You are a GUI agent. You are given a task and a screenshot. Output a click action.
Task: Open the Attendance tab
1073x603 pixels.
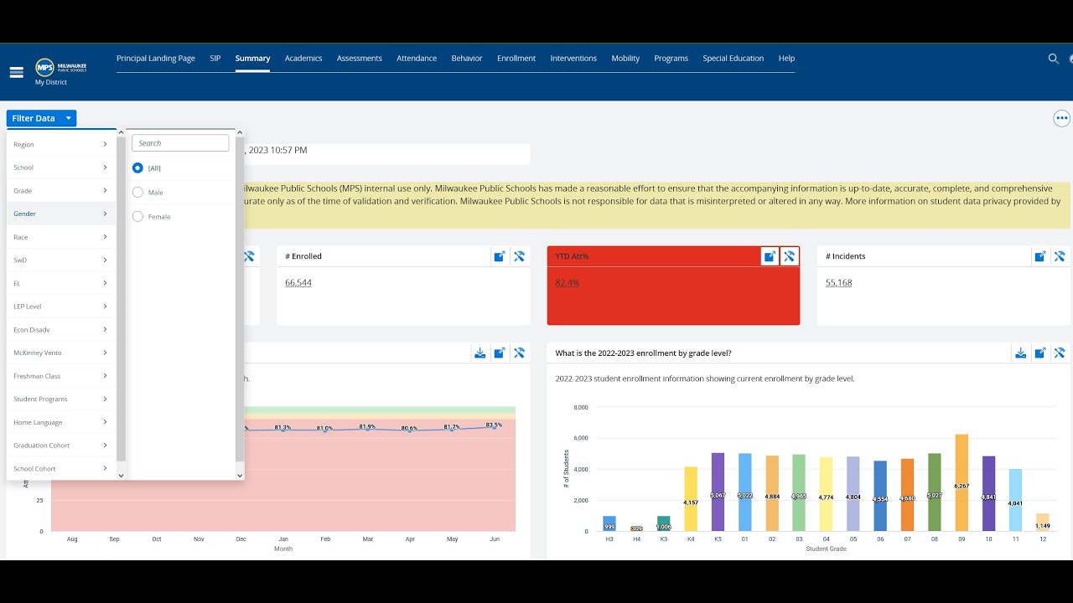[x=417, y=59]
